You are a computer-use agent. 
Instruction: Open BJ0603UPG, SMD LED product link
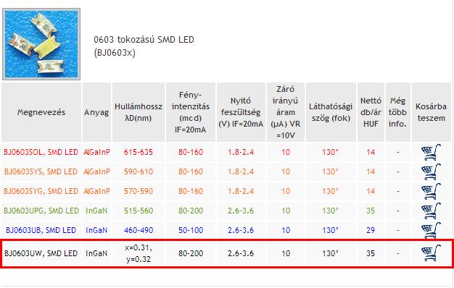point(41,211)
